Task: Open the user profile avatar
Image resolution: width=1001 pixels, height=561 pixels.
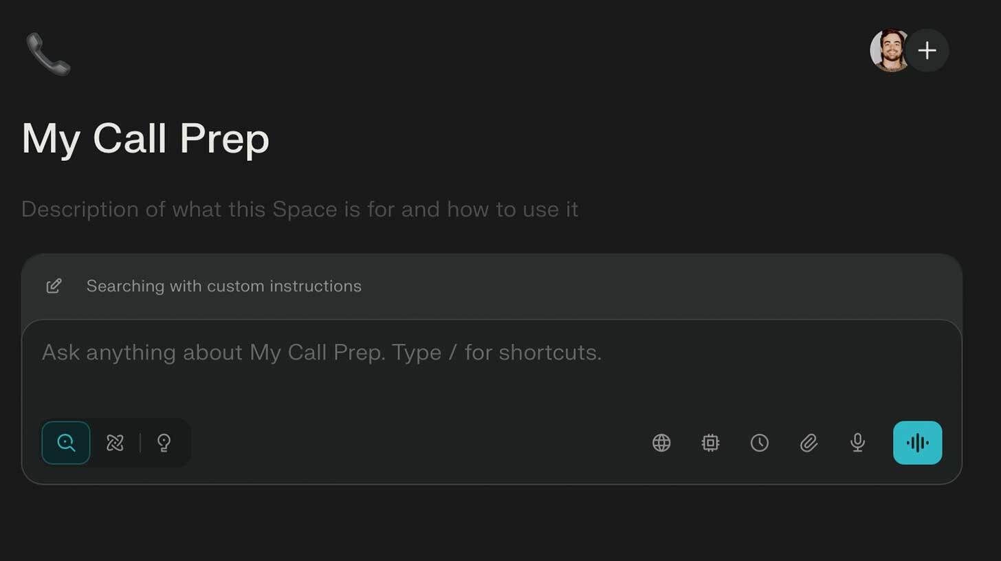Action: 888,50
